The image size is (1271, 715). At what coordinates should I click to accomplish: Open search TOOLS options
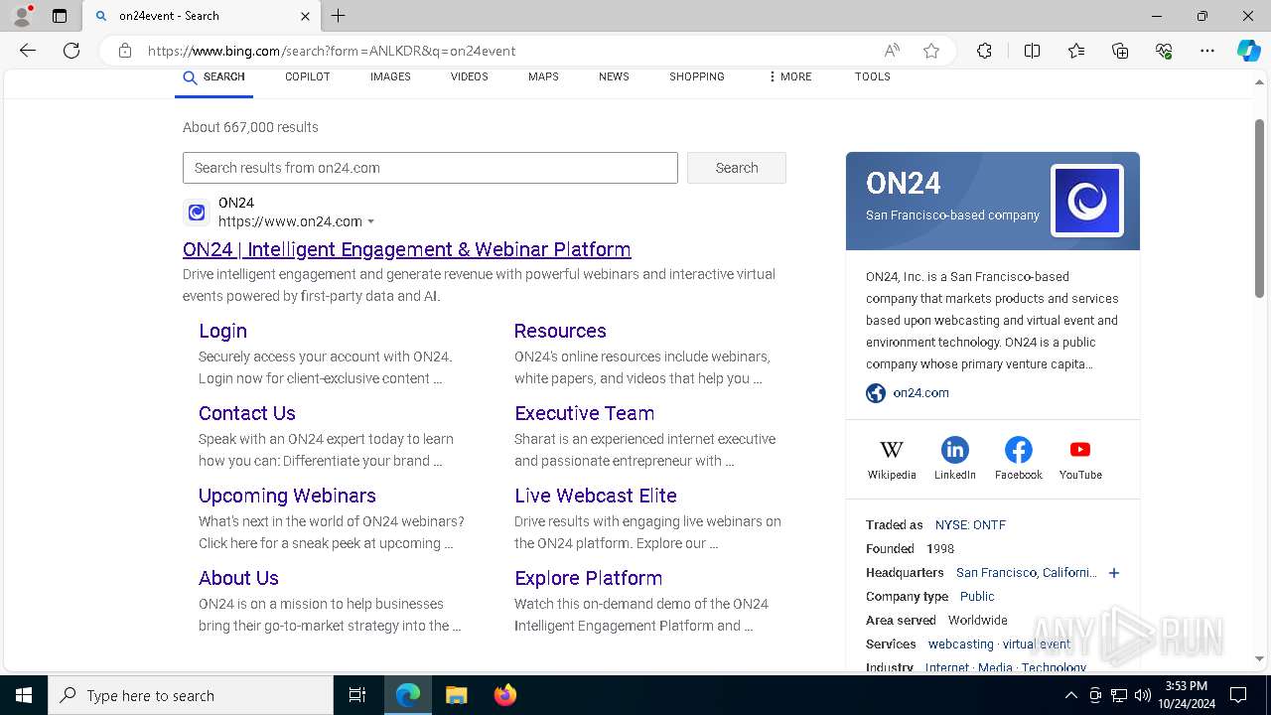coord(873,76)
